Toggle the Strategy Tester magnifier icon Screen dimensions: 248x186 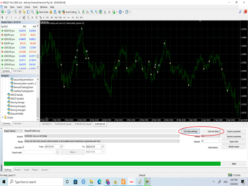tap(33, 12)
